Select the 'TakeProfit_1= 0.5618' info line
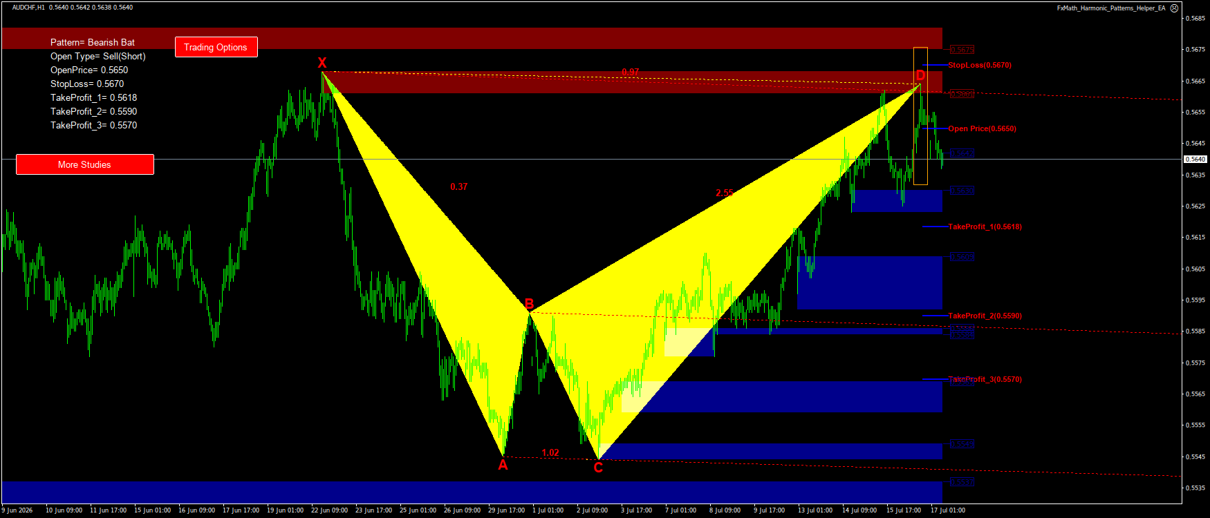The image size is (1210, 518). point(94,97)
